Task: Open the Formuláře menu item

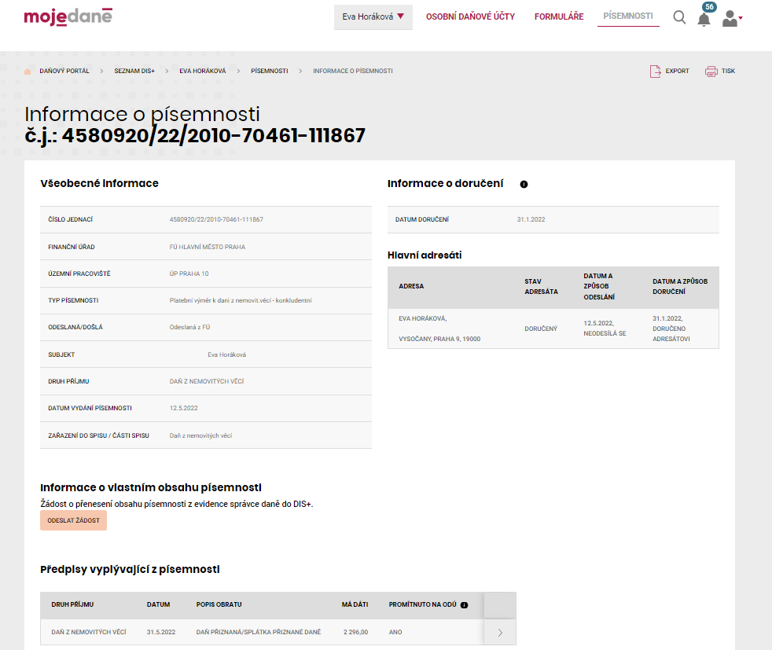Action: pyautogui.click(x=558, y=17)
